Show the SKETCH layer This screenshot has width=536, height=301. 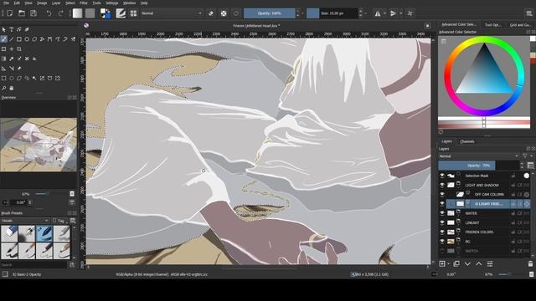pos(442,251)
